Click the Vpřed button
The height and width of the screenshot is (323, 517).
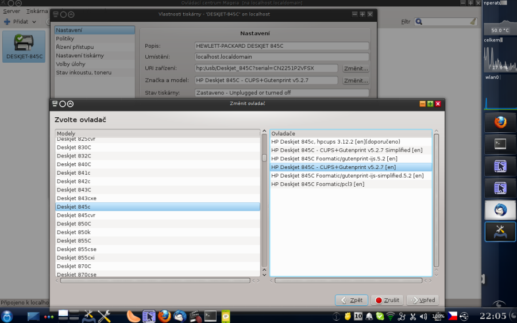click(423, 300)
